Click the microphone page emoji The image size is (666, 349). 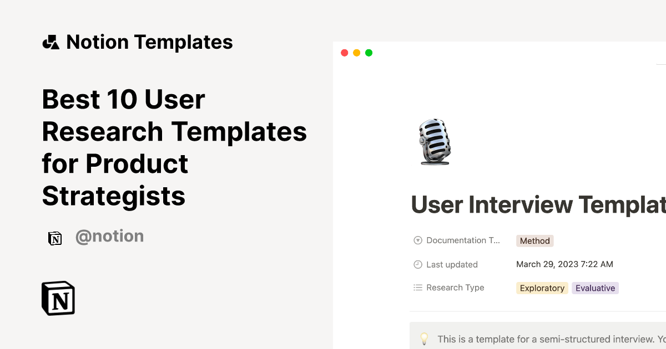pyautogui.click(x=435, y=142)
